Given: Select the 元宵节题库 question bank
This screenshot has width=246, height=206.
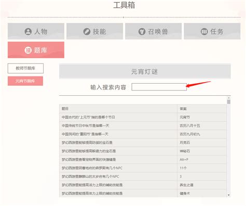Looking at the screenshot, I should (x=25, y=81).
